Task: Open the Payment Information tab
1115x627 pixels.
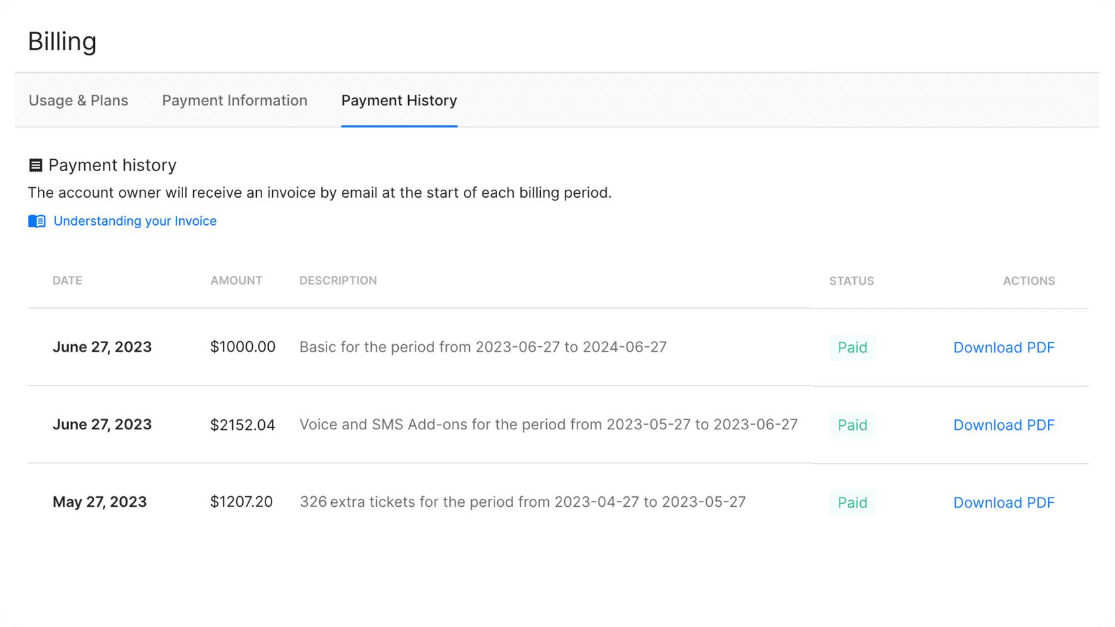Action: coord(234,100)
